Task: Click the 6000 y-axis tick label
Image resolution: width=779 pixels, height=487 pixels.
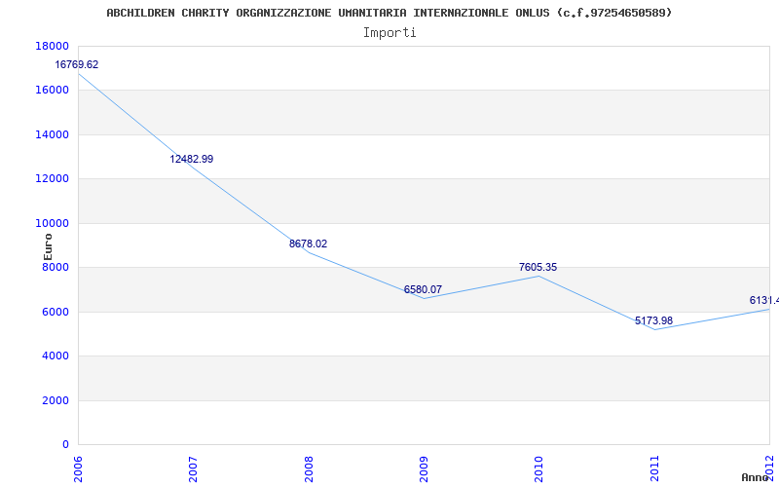Action: 56,312
